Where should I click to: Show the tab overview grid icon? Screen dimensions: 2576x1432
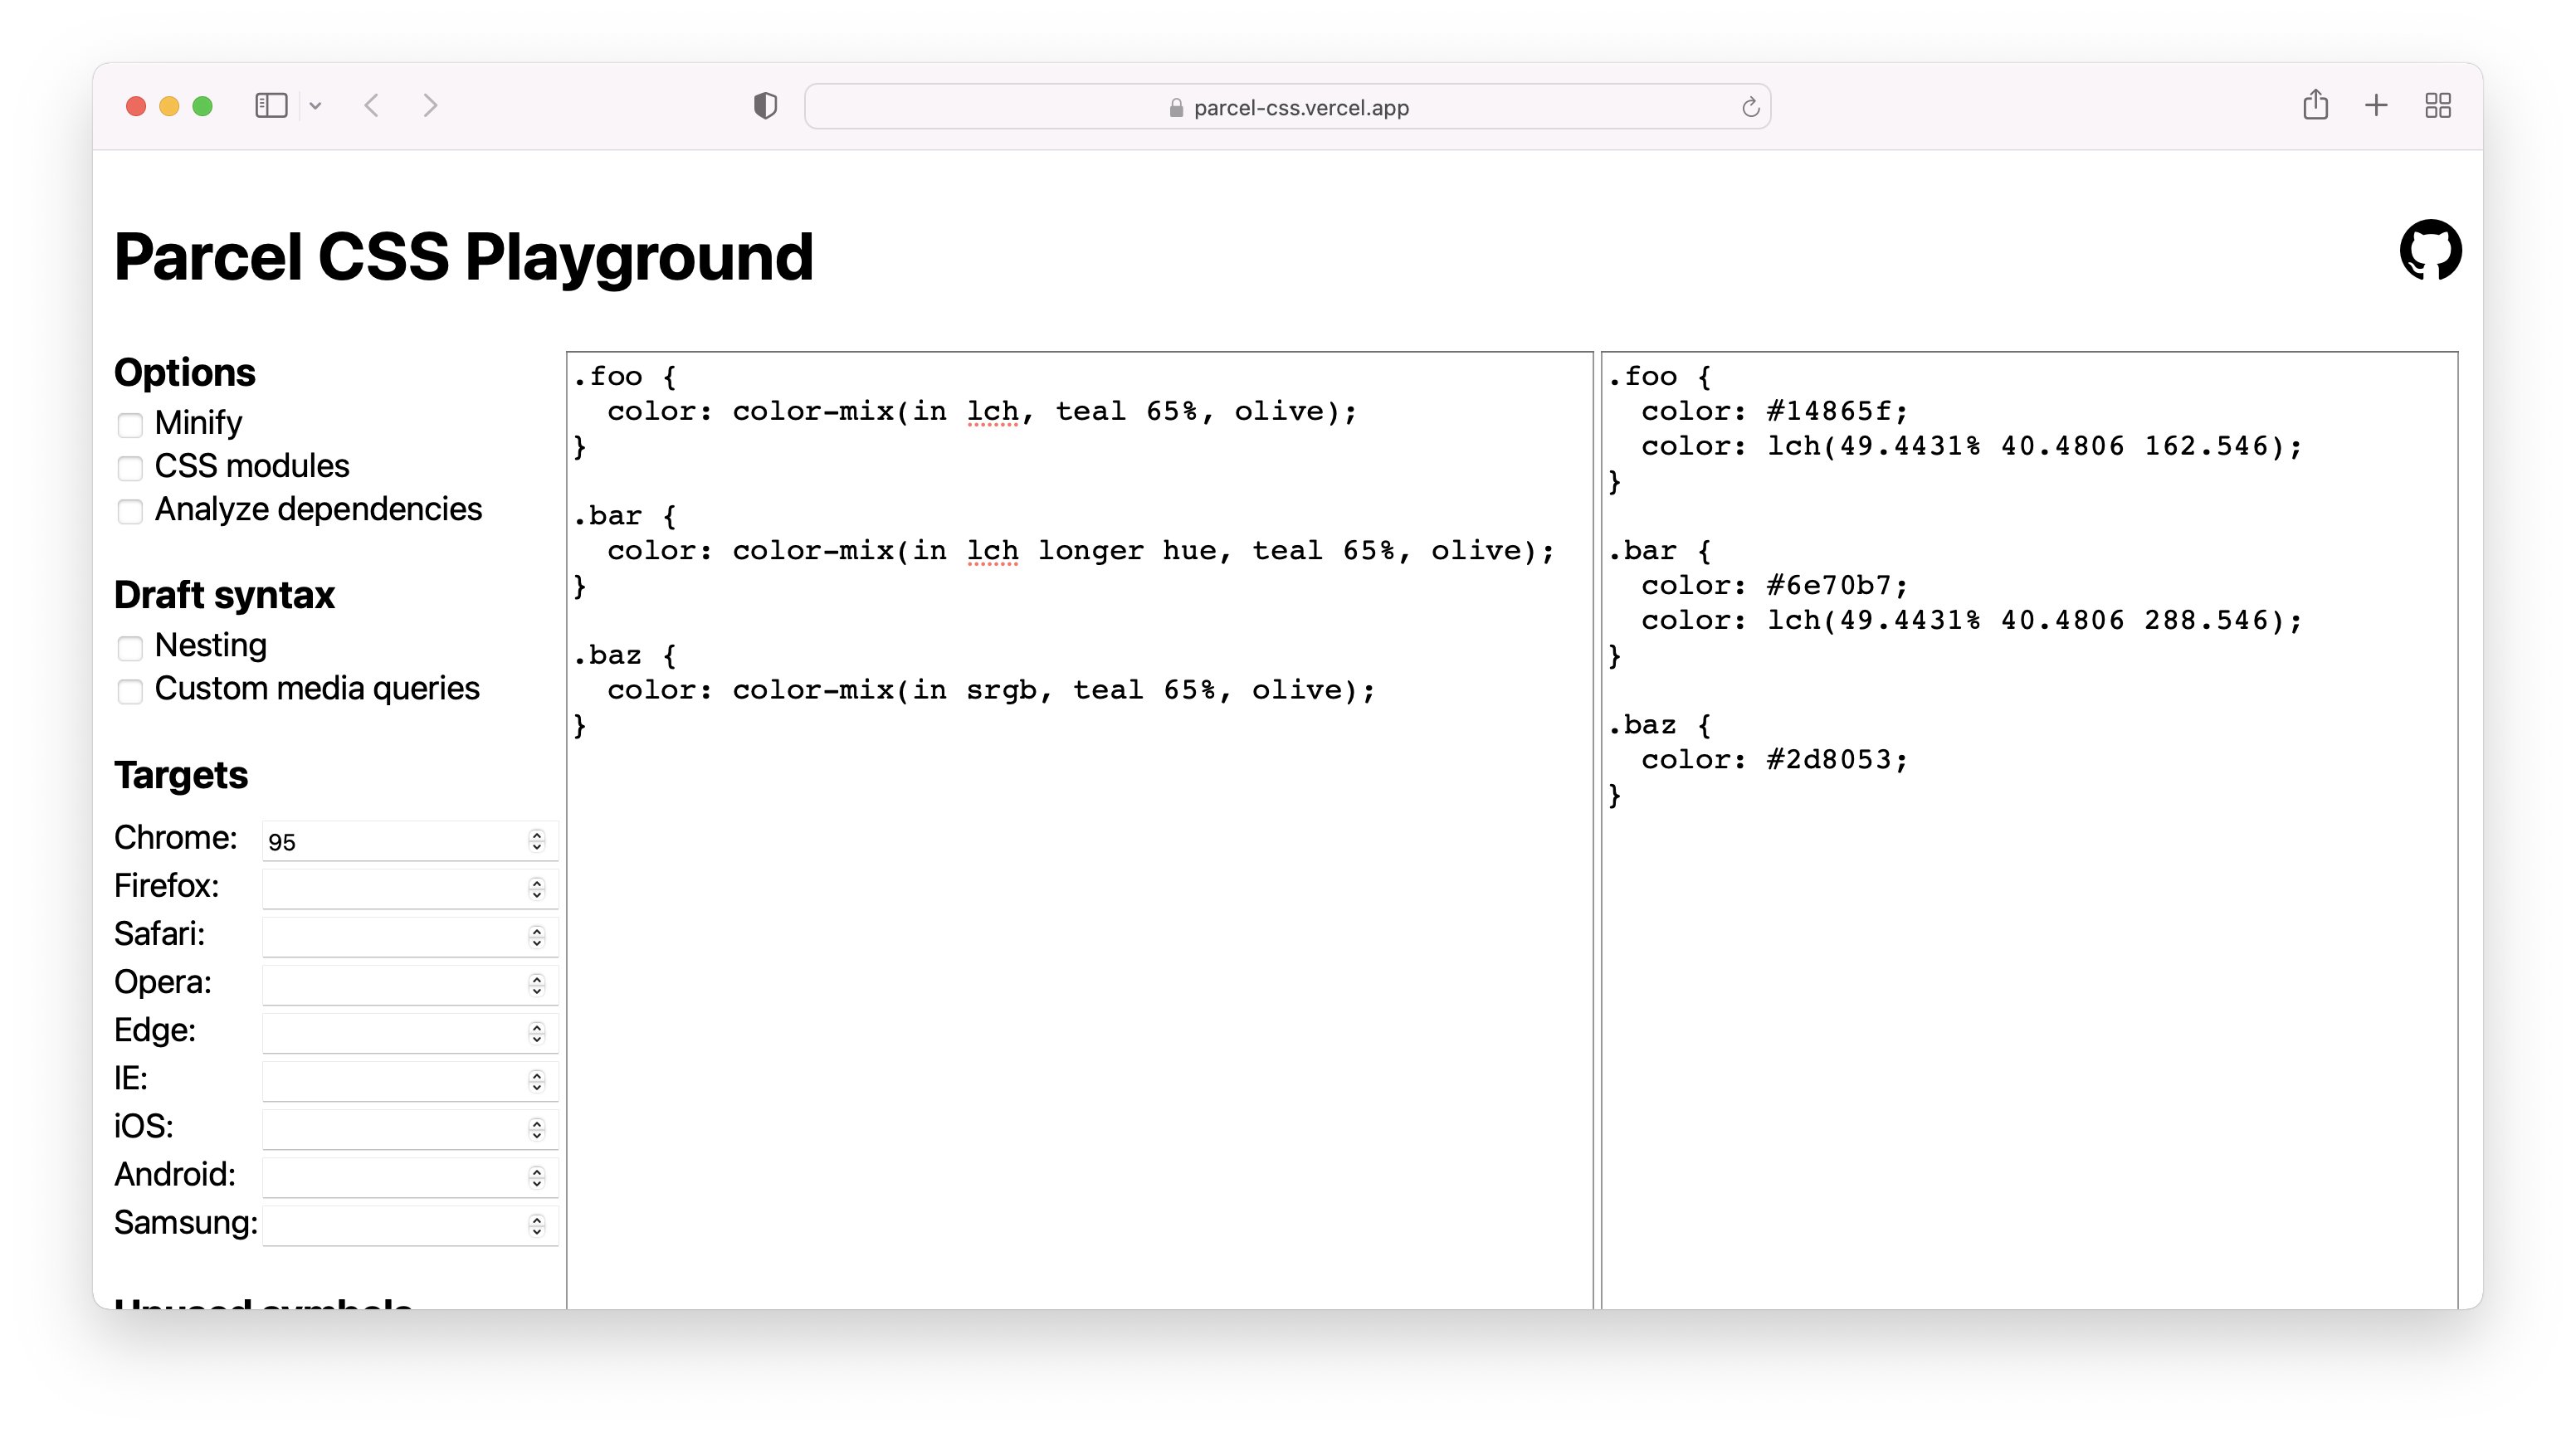(x=2438, y=105)
